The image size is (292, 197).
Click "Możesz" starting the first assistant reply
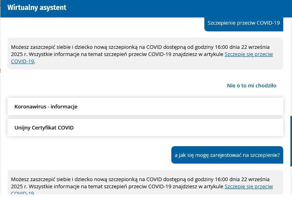point(20,47)
